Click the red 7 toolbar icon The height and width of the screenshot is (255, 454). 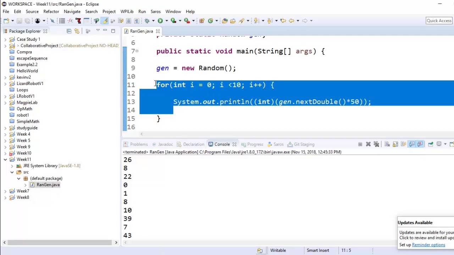[x=78, y=21]
